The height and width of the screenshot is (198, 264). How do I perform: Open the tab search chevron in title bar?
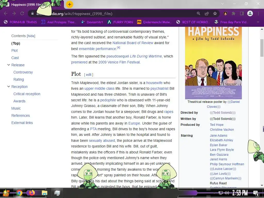pos(222,4)
